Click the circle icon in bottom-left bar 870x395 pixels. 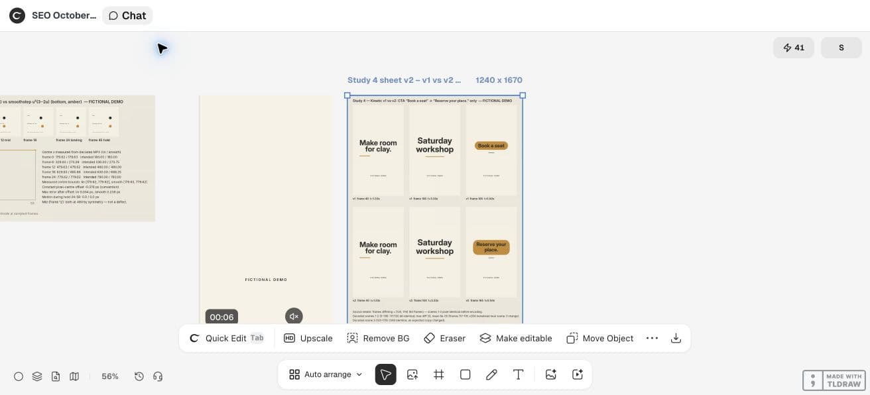pos(19,376)
